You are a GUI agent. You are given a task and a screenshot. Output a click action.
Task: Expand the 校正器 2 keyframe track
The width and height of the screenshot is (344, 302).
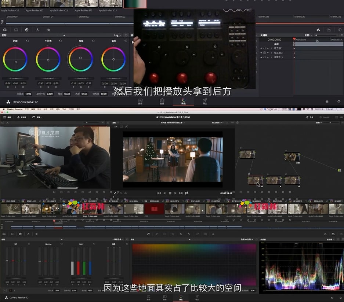click(271, 53)
